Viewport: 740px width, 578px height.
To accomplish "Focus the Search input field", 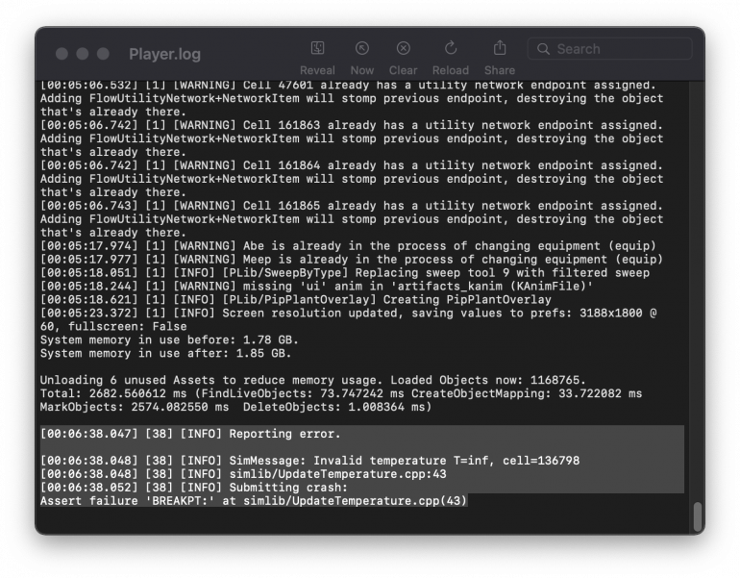I will click(x=609, y=49).
